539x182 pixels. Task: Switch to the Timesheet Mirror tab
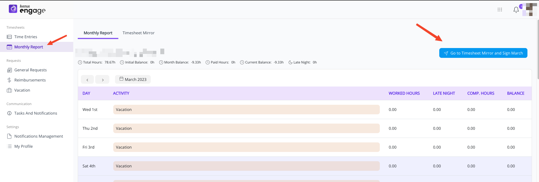click(x=139, y=33)
